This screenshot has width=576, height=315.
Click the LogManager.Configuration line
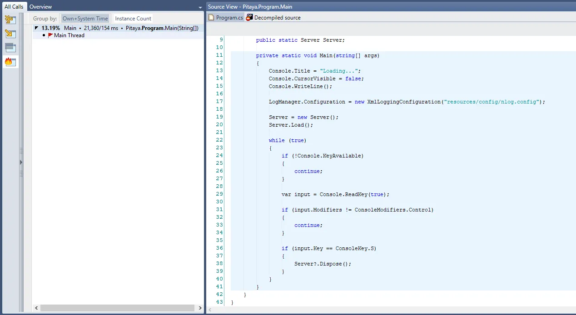click(407, 102)
